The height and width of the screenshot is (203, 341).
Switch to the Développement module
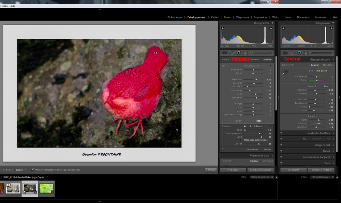[x=196, y=17]
